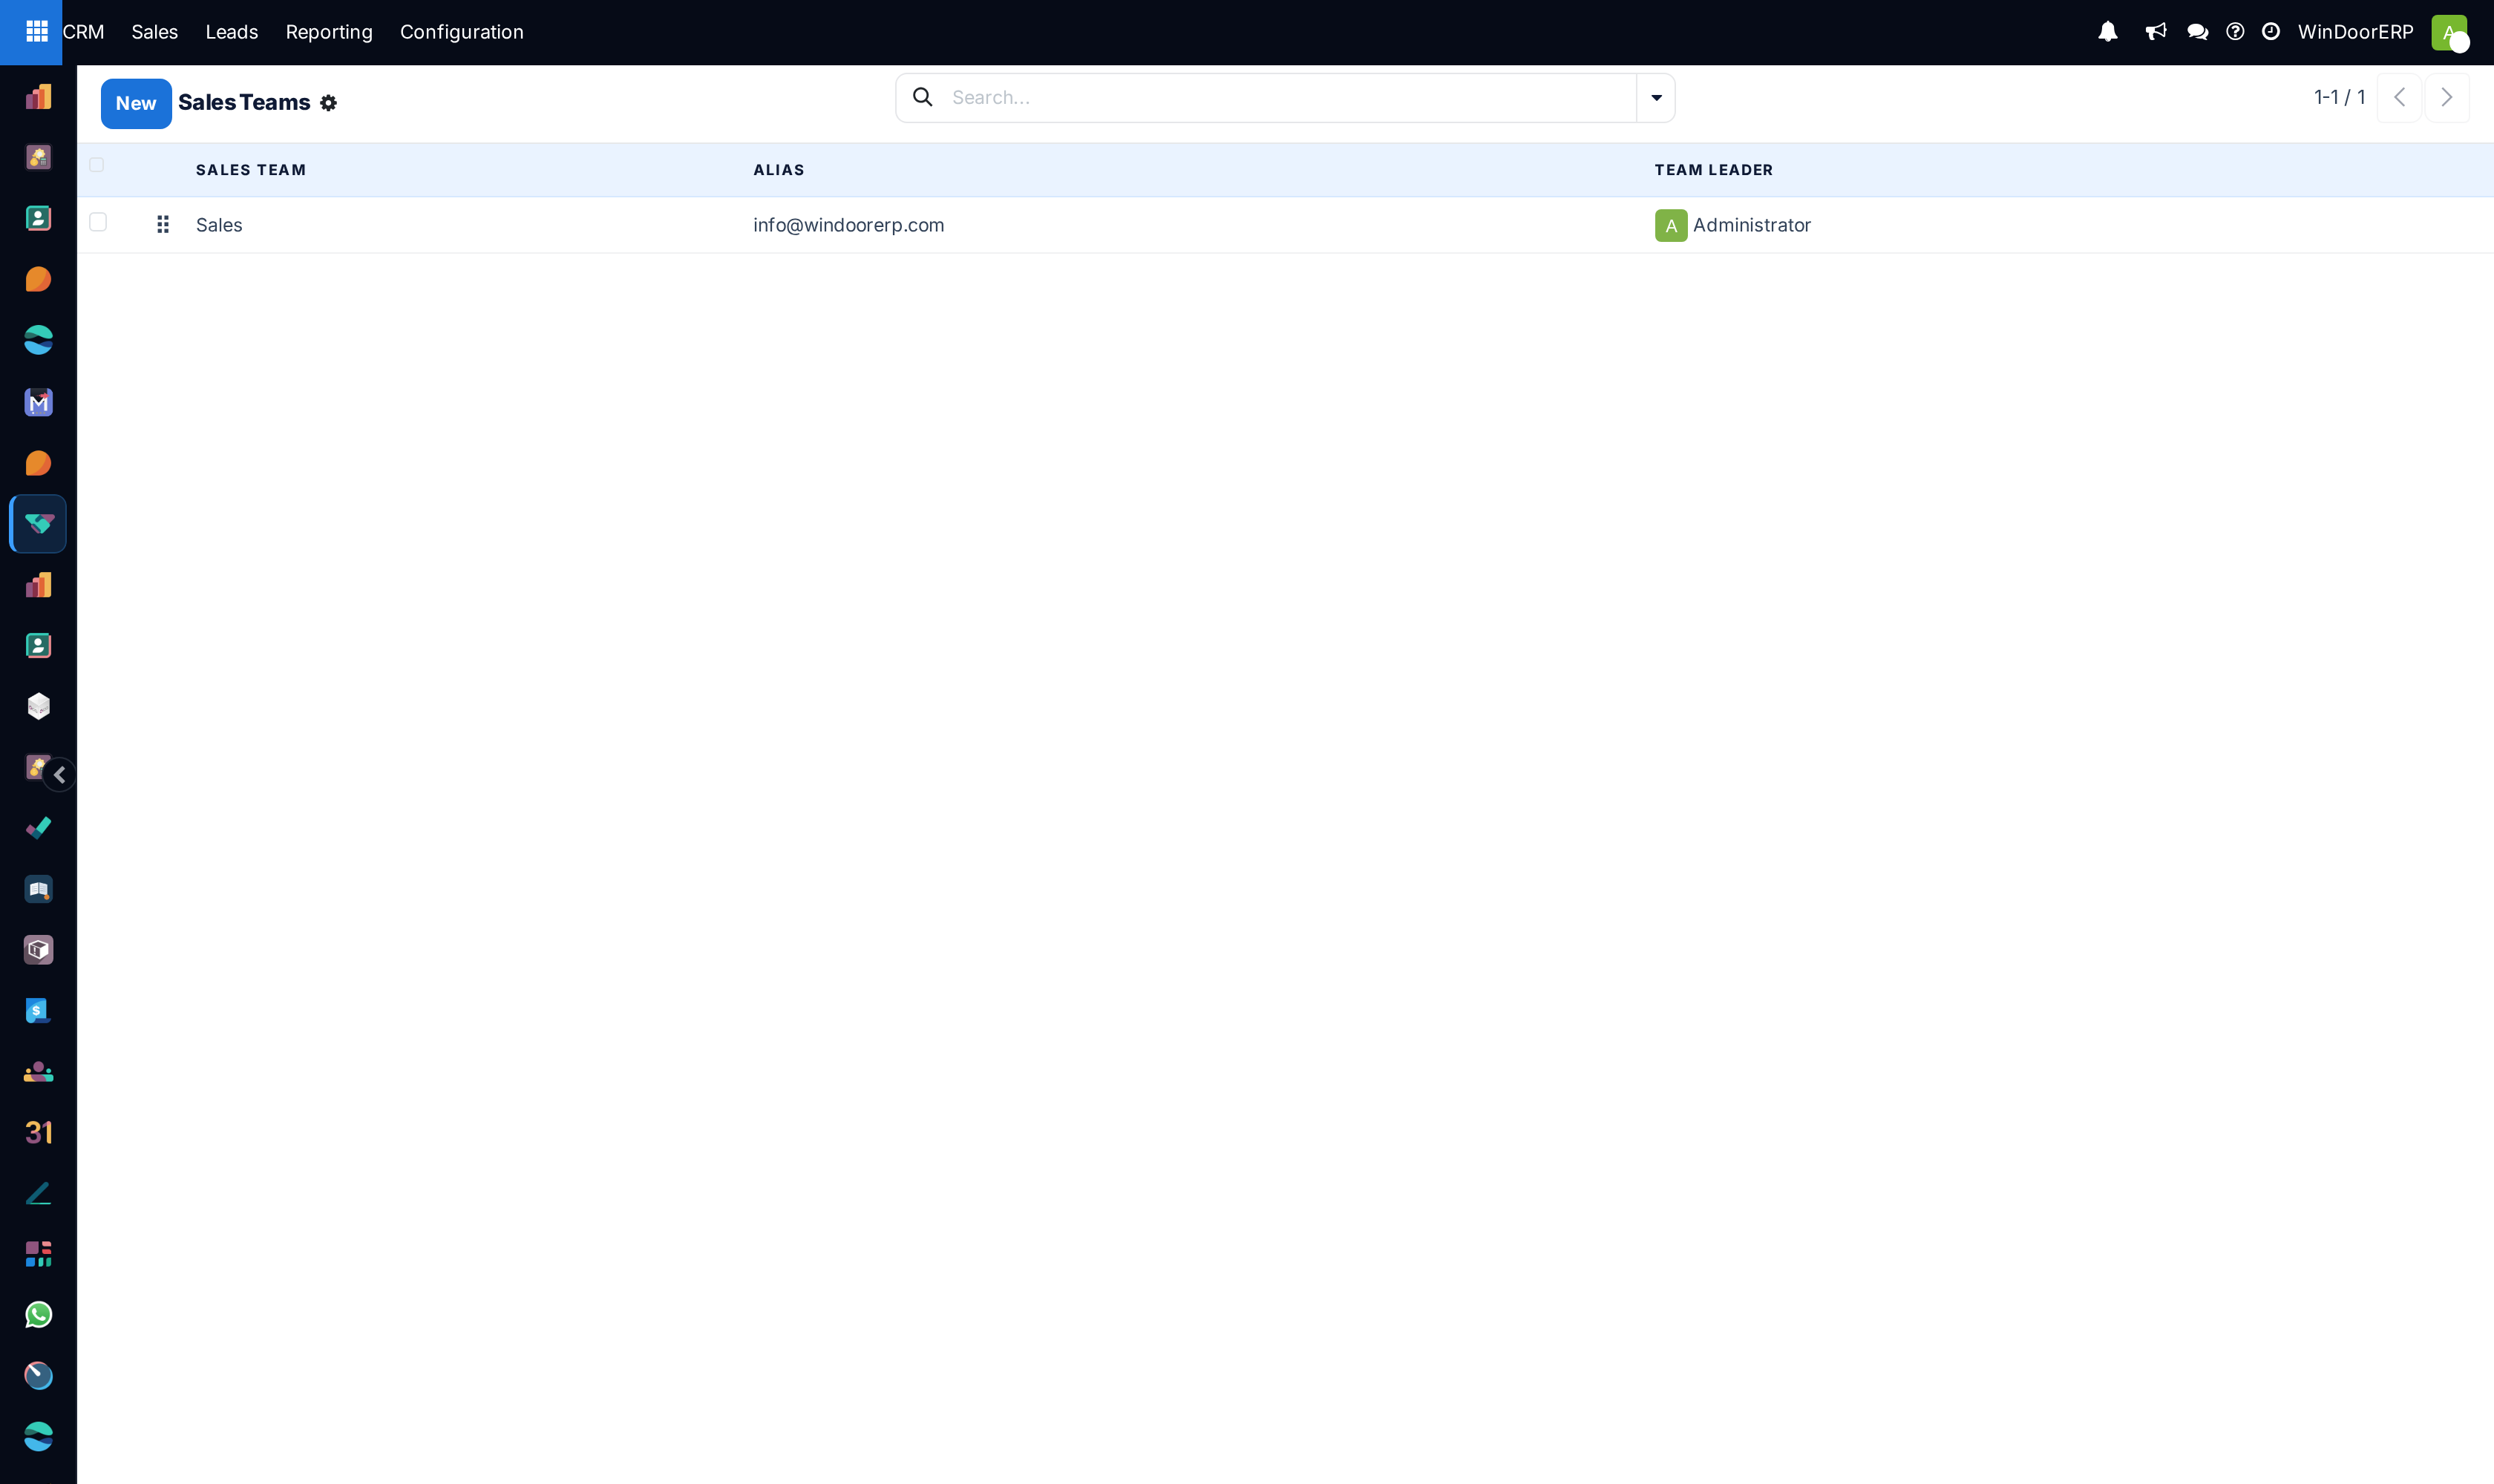Click the New button
2494x1484 pixels.
pyautogui.click(x=136, y=103)
